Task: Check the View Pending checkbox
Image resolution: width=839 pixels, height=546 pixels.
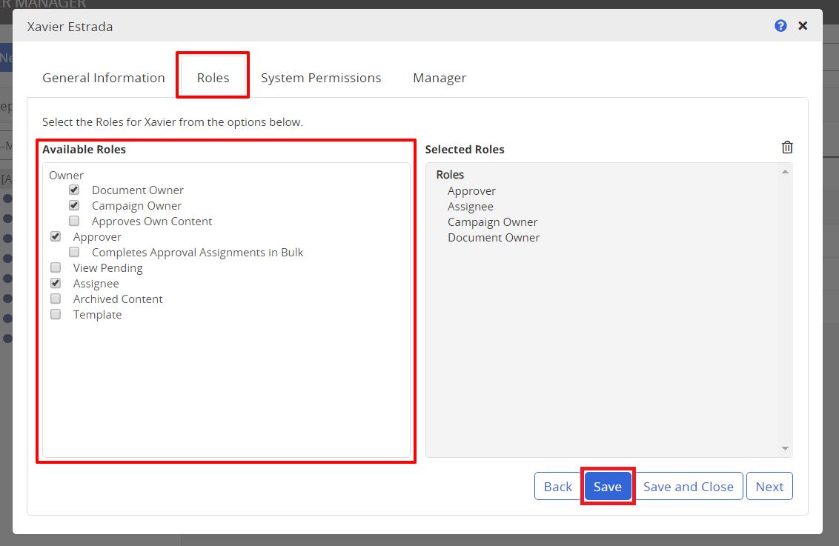Action: (x=56, y=267)
